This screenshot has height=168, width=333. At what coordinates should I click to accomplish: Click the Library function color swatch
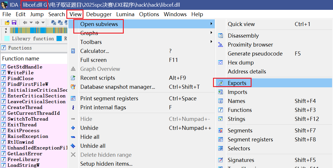[7, 38]
